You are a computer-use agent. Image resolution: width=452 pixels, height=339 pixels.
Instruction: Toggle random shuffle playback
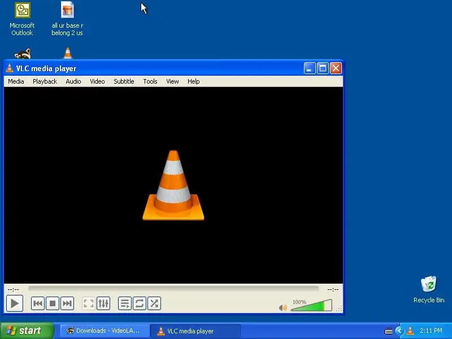[154, 303]
